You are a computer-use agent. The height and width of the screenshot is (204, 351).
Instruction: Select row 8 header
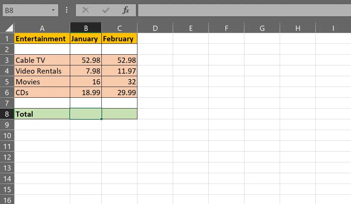point(7,114)
